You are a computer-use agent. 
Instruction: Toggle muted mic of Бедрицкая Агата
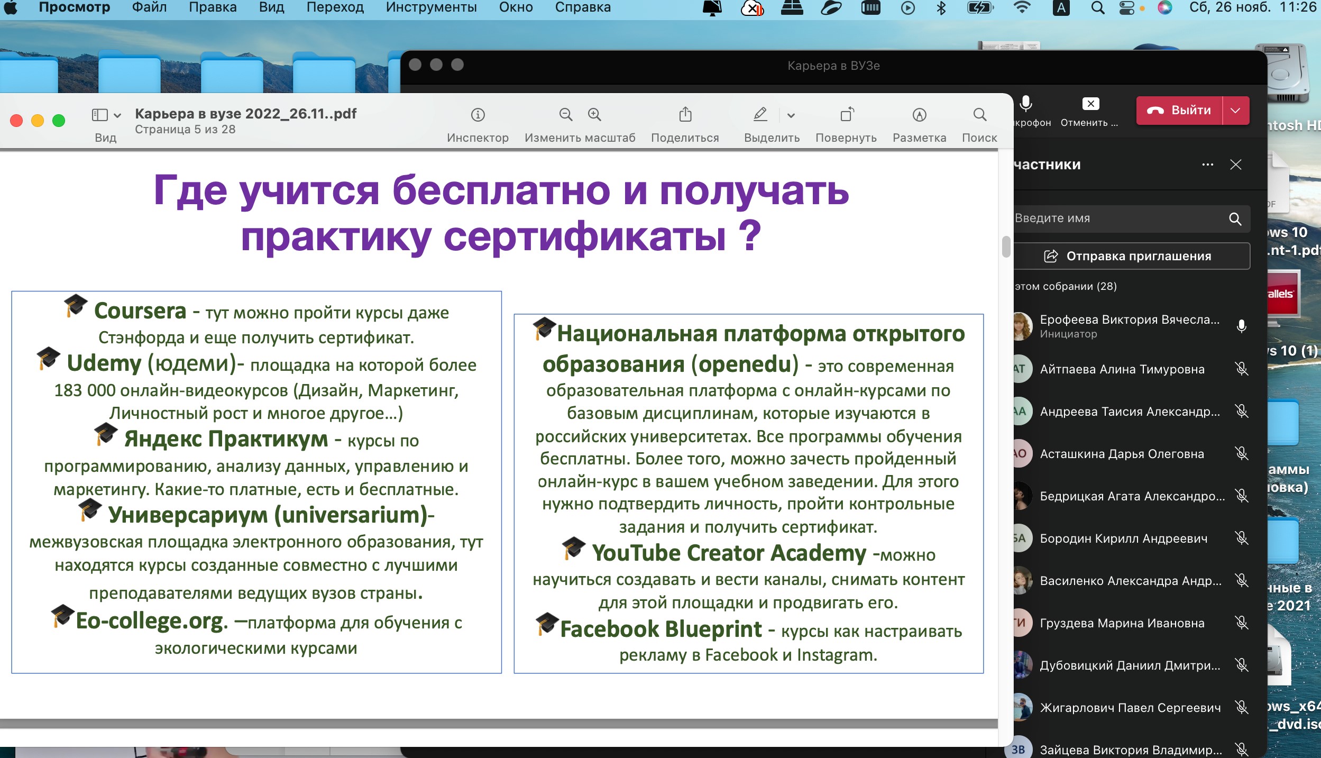(x=1242, y=496)
